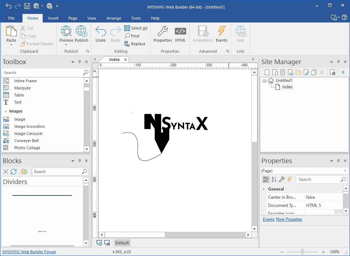Click the large Undo ribbon button
This screenshot has height=256, width=350.
101,34
